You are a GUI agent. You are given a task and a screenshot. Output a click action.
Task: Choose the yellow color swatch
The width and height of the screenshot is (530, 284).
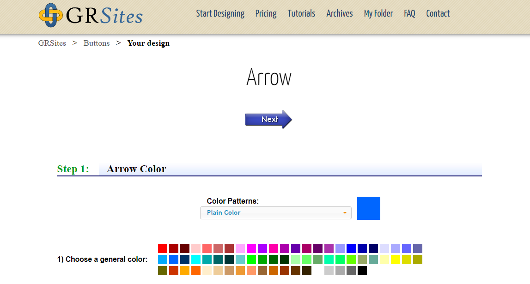click(x=395, y=259)
